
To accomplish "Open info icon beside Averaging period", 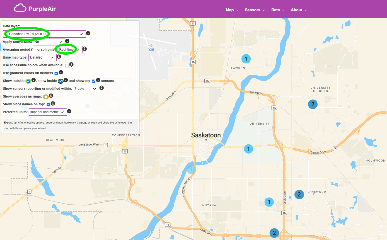I will click(x=85, y=49).
